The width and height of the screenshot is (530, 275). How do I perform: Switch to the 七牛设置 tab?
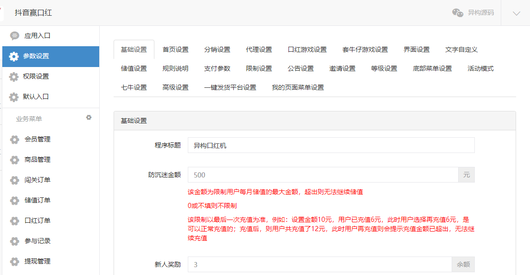(134, 87)
